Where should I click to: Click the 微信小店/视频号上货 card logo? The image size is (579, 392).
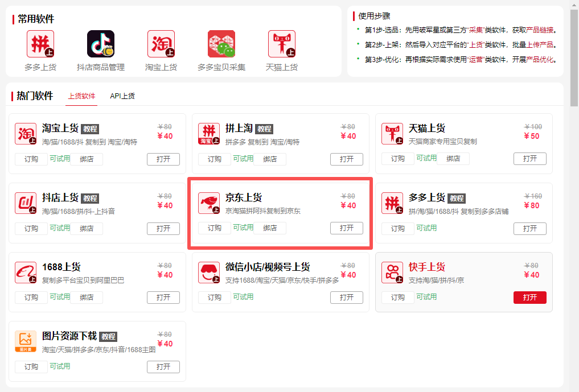[208, 273]
